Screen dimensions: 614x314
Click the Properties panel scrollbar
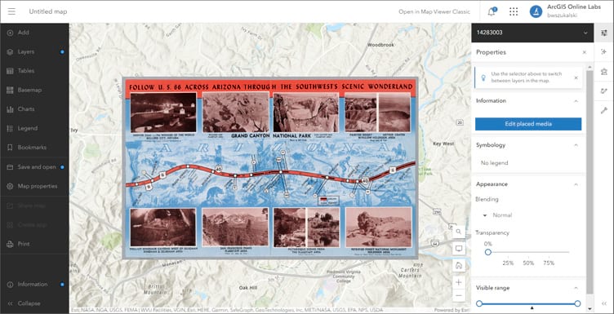pyautogui.click(x=590, y=182)
